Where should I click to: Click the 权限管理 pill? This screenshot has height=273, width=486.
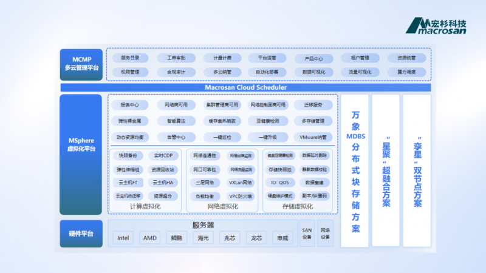coord(130,72)
